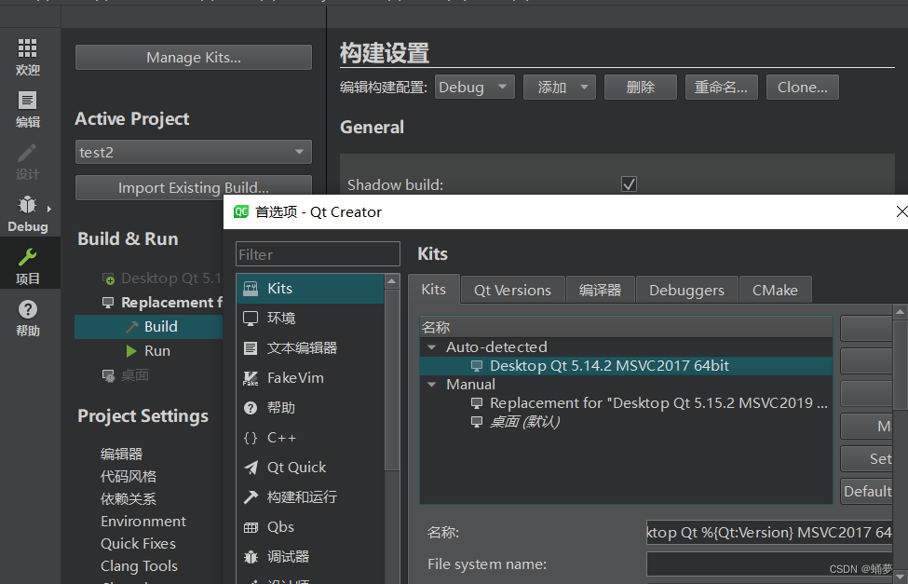
Task: Click the Filter input field
Action: 318,254
